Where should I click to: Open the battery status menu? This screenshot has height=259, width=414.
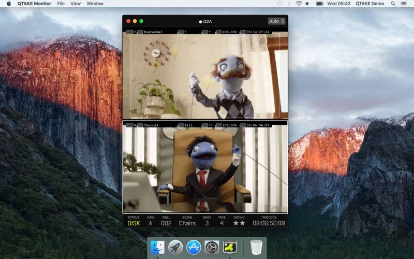coord(320,4)
